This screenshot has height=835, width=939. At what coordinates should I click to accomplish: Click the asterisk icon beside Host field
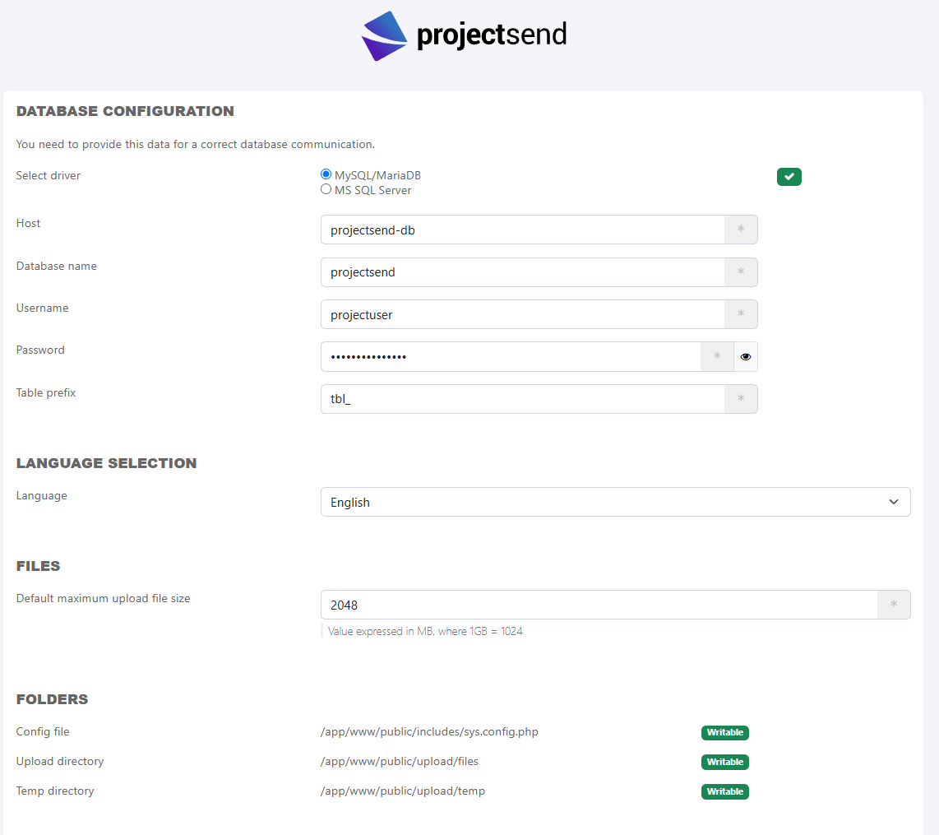(741, 230)
